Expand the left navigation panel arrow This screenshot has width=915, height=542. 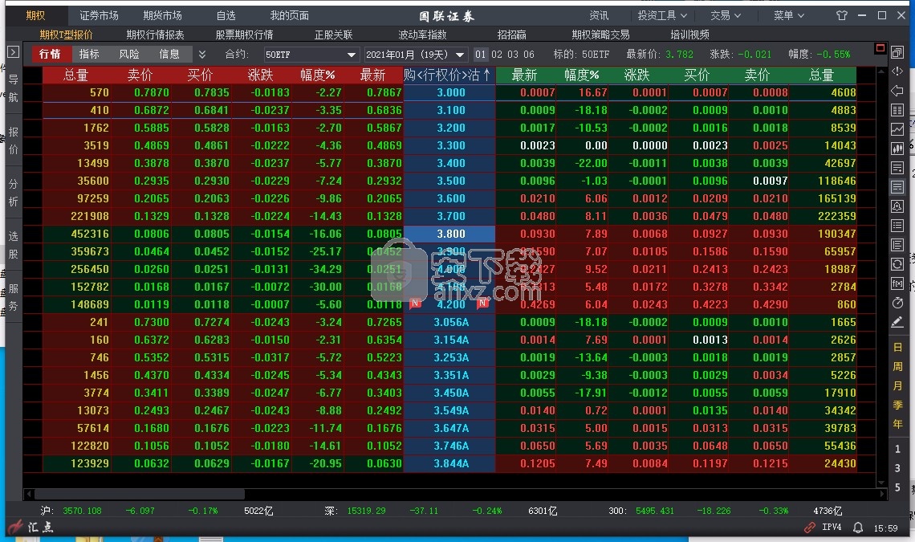click(x=13, y=52)
